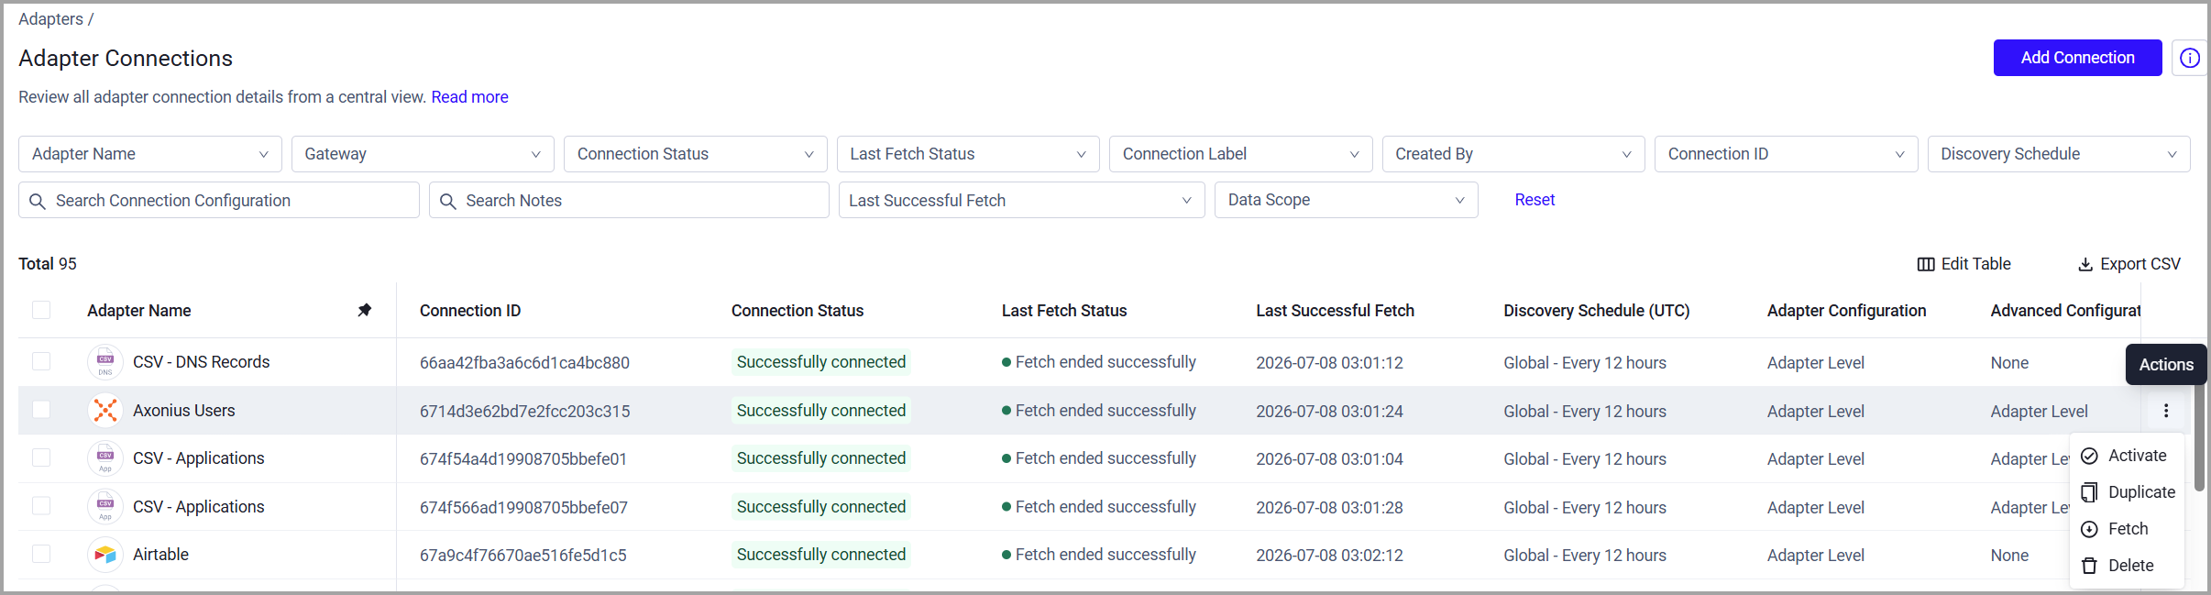The width and height of the screenshot is (2211, 595).
Task: Open the Read more link
Action: tap(469, 97)
